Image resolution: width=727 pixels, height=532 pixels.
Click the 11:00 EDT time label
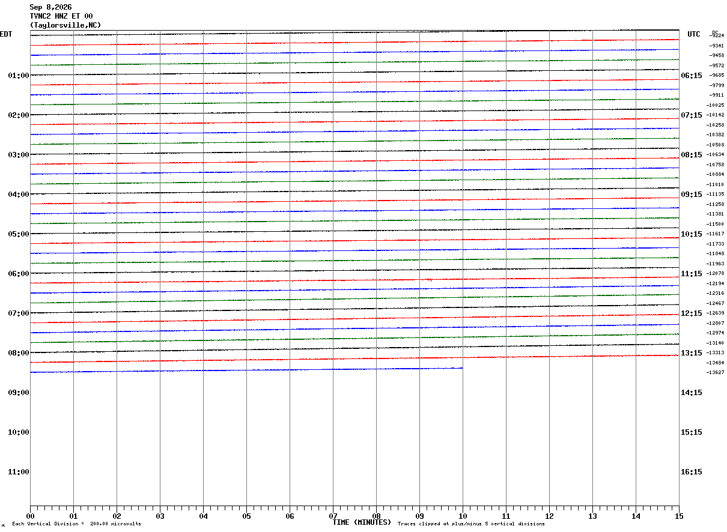(x=19, y=472)
